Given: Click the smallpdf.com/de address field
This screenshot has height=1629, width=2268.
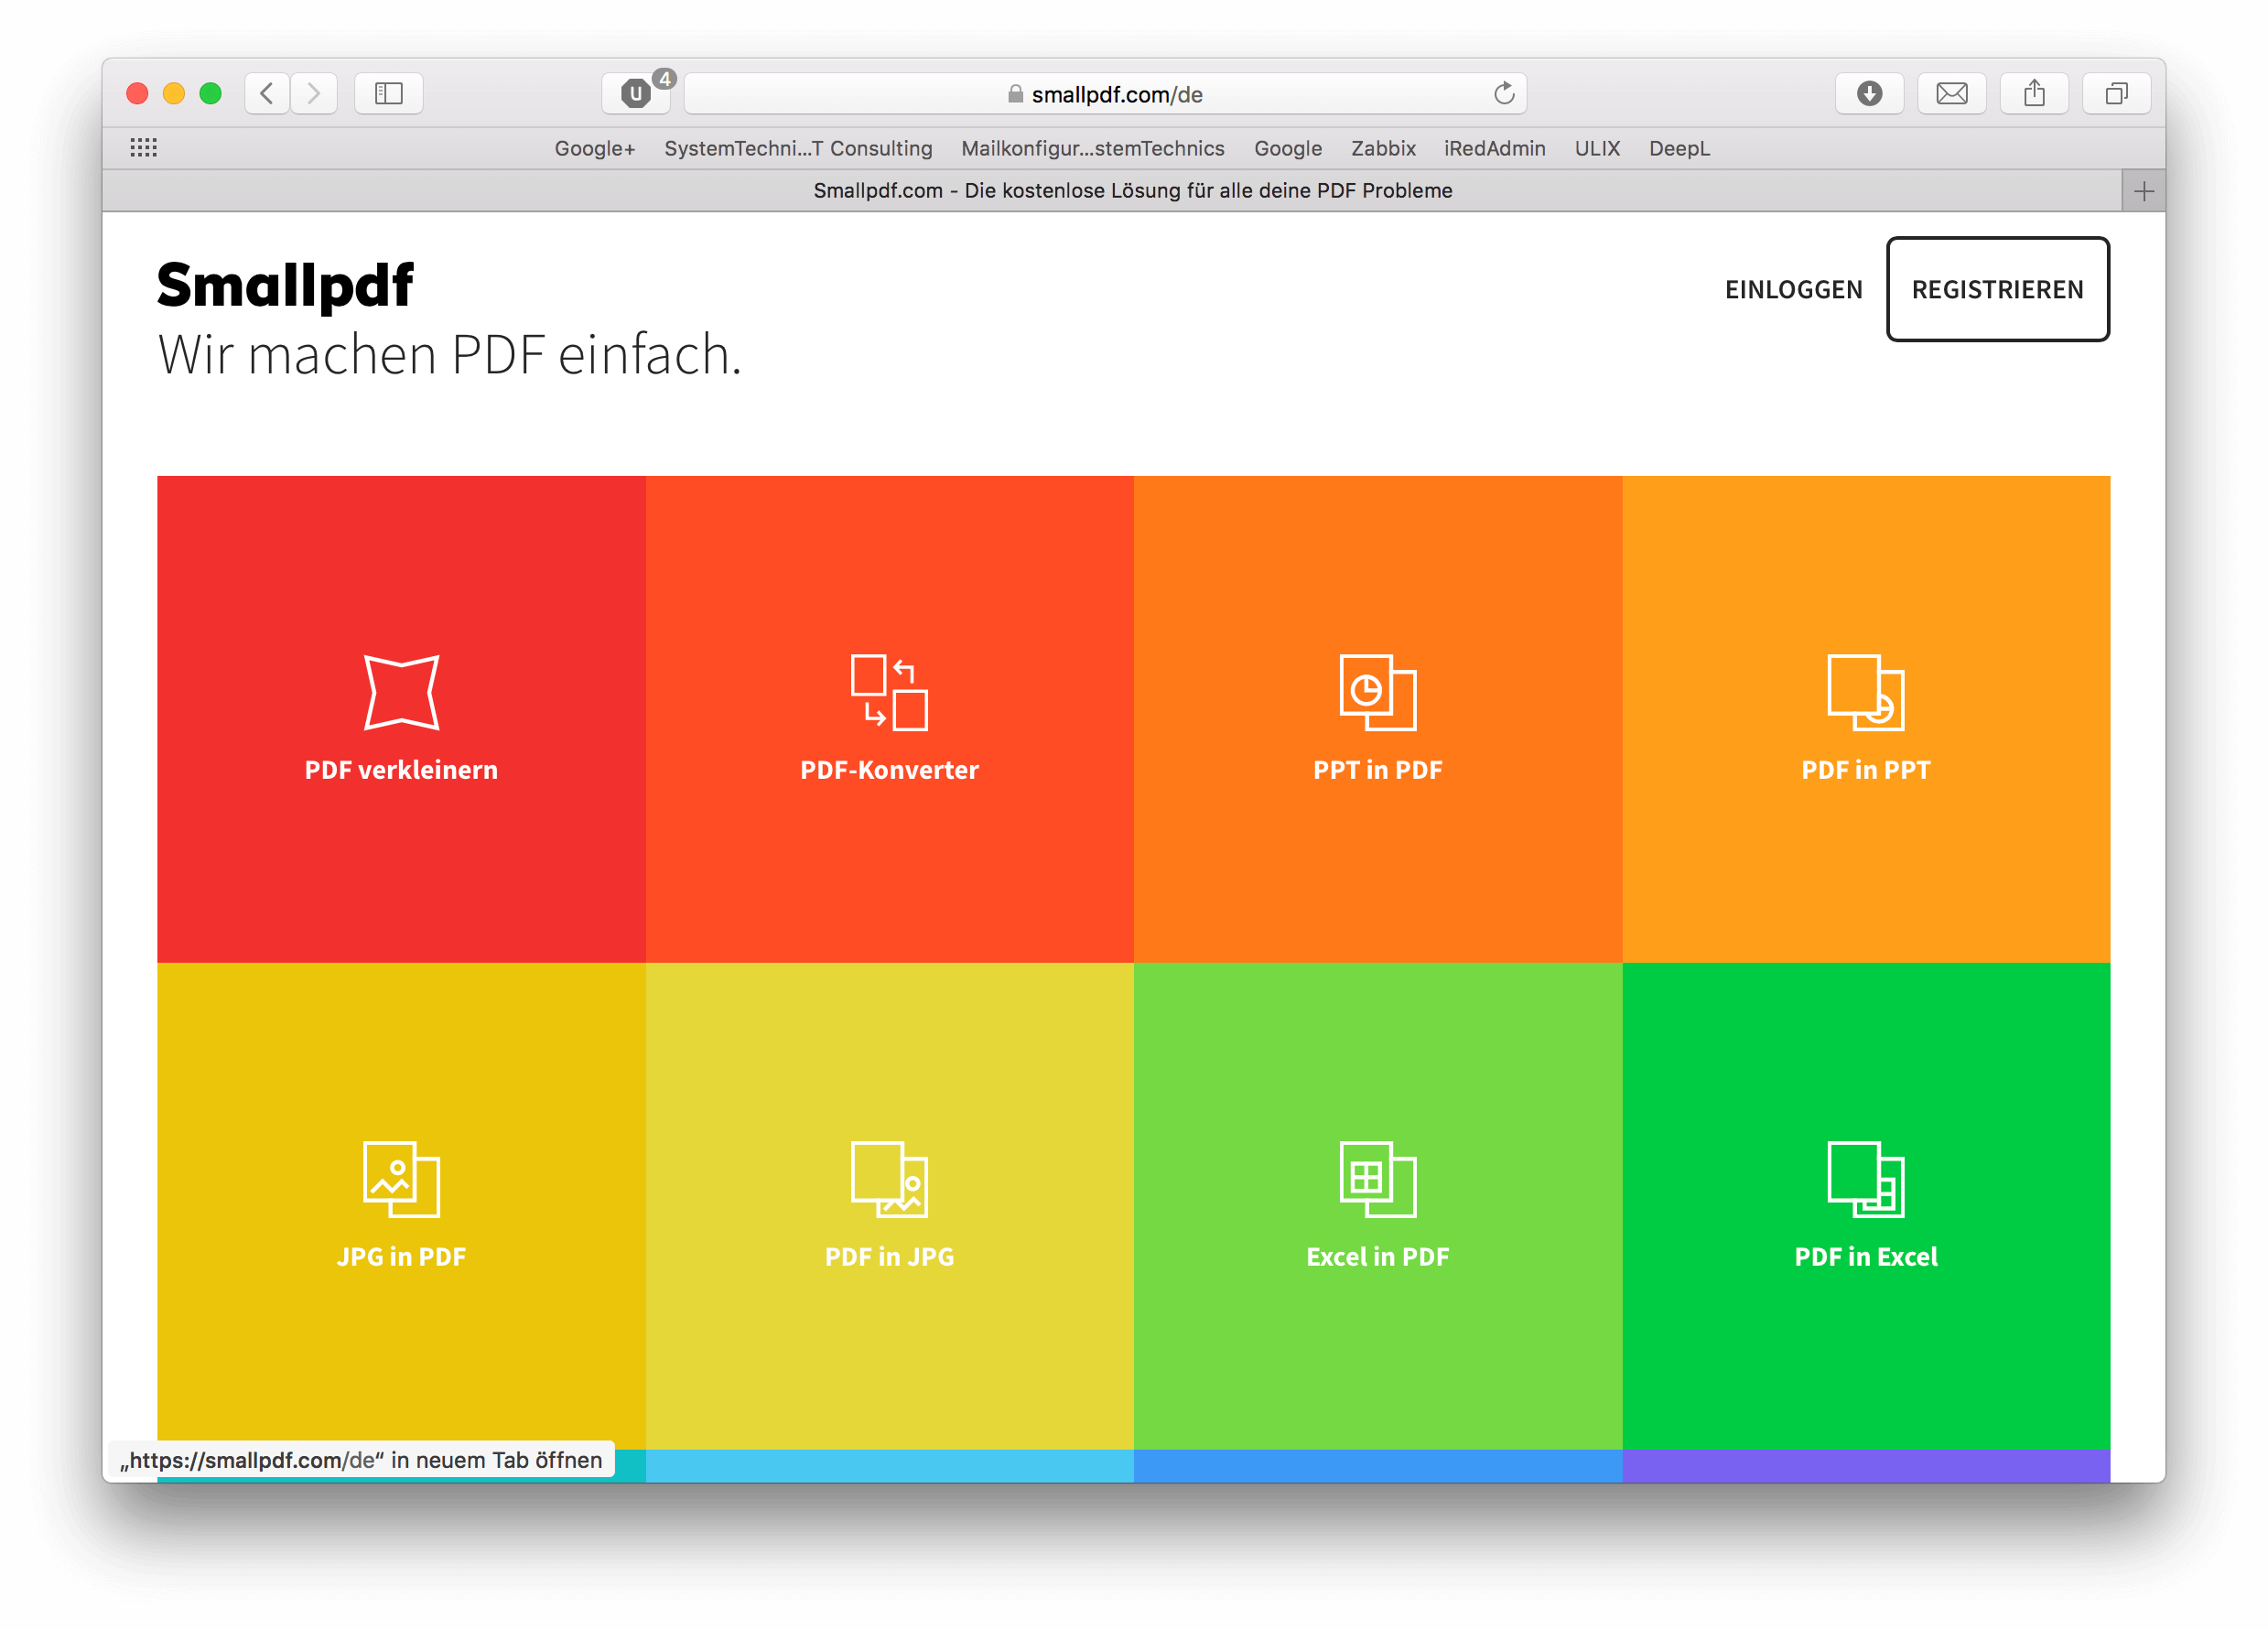Looking at the screenshot, I should tap(1105, 94).
